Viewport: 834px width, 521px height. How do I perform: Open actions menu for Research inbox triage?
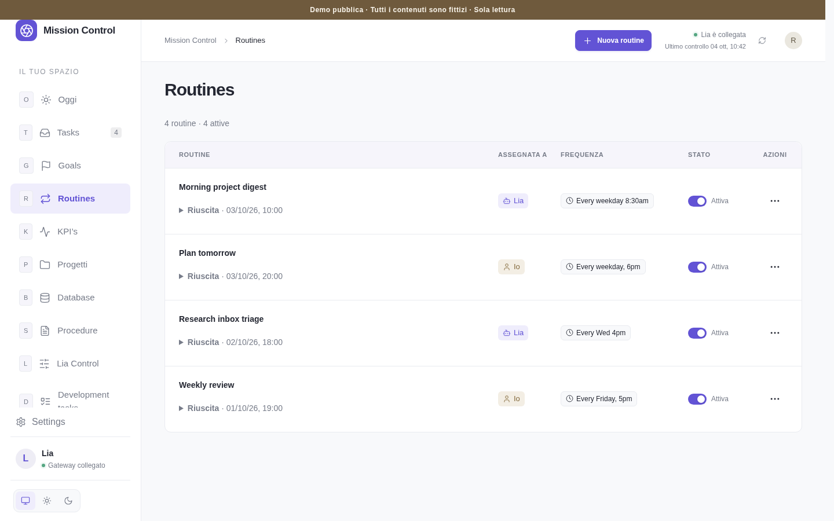click(x=775, y=333)
